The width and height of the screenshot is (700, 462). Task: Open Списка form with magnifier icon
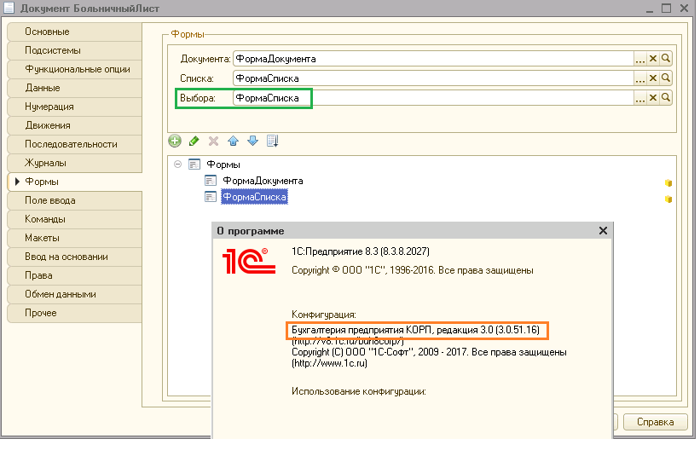point(666,78)
